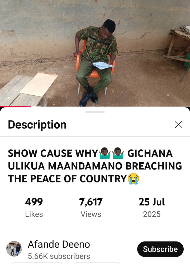The image size is (190, 264).
Task: Tap the Description heading
Action: click(37, 125)
